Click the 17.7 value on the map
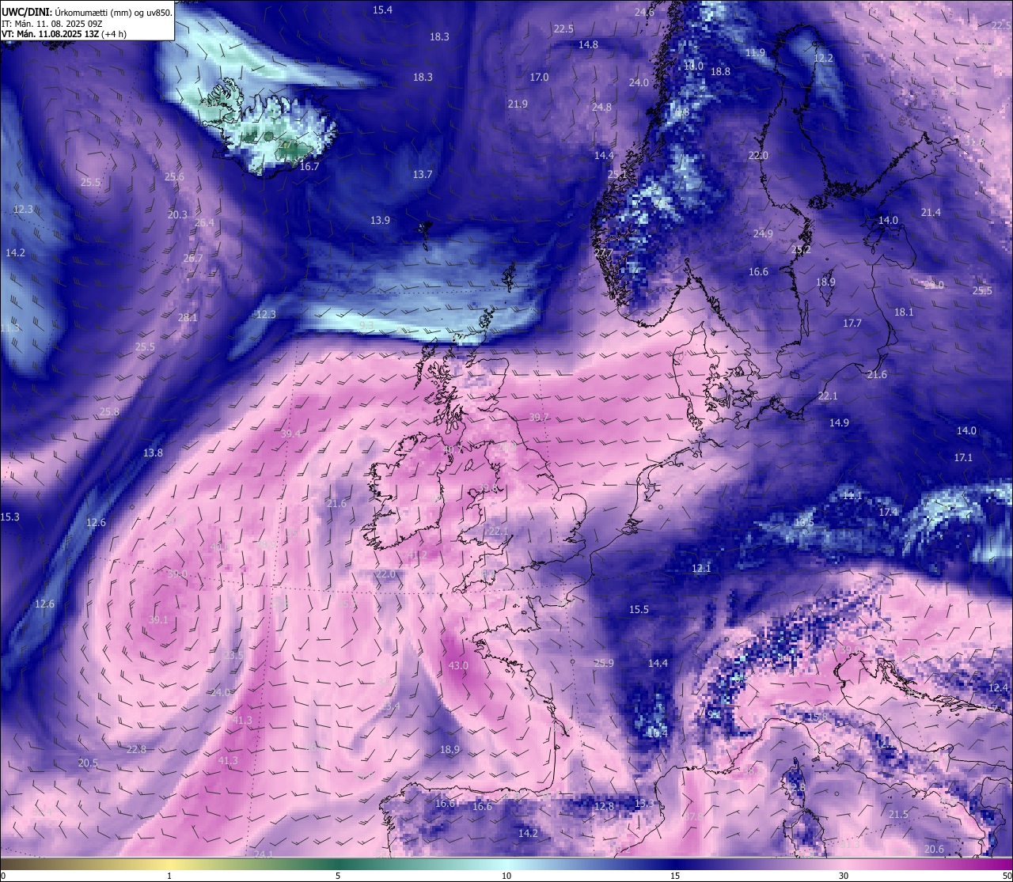Image resolution: width=1013 pixels, height=882 pixels. coord(852,323)
